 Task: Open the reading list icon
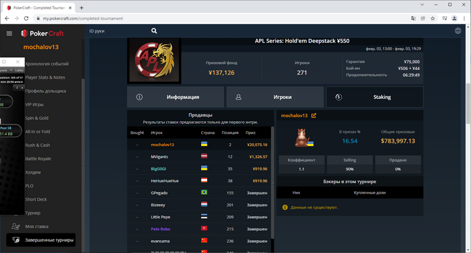pyautogui.click(x=445, y=18)
